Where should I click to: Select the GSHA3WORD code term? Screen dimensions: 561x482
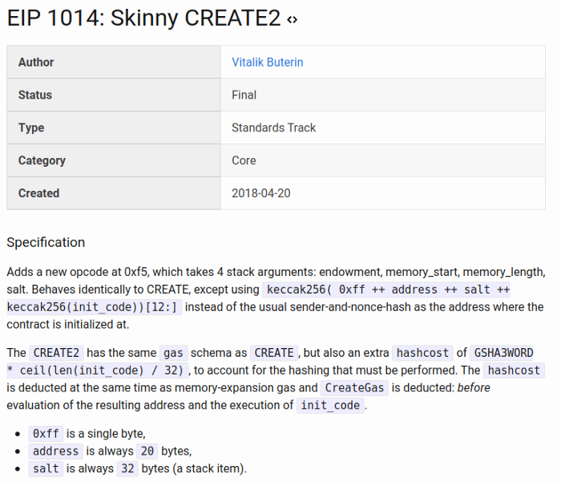(x=503, y=353)
